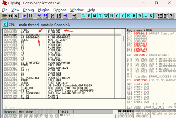Image resolution: width=176 pixels, height=118 pixels.
Task: Select PUSH E0DF0FEA instruction row
Action: coord(62,63)
